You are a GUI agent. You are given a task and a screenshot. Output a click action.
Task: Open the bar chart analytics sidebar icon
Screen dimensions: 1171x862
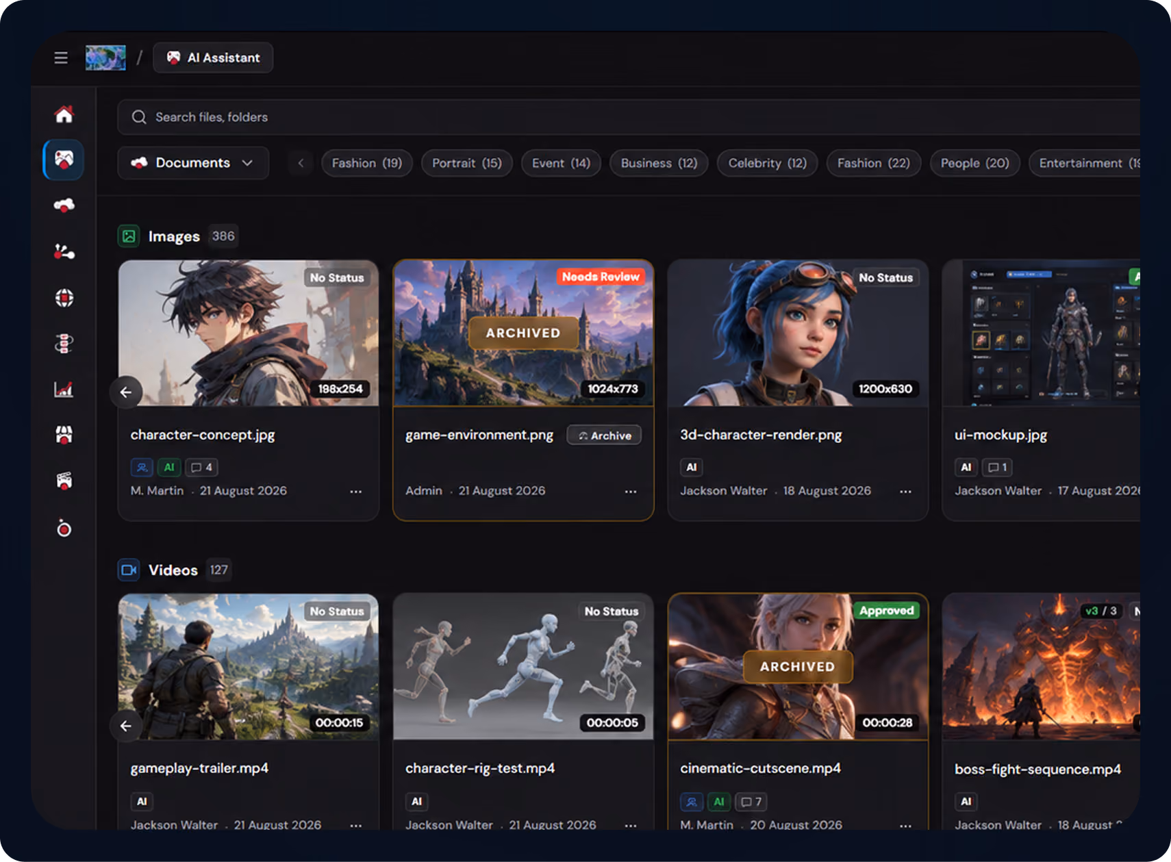[64, 389]
